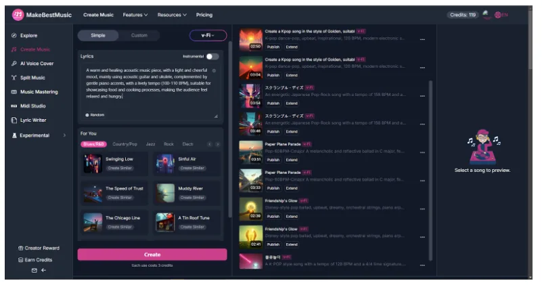Select the Split Music tool
The height and width of the screenshot is (285, 542).
coord(32,78)
